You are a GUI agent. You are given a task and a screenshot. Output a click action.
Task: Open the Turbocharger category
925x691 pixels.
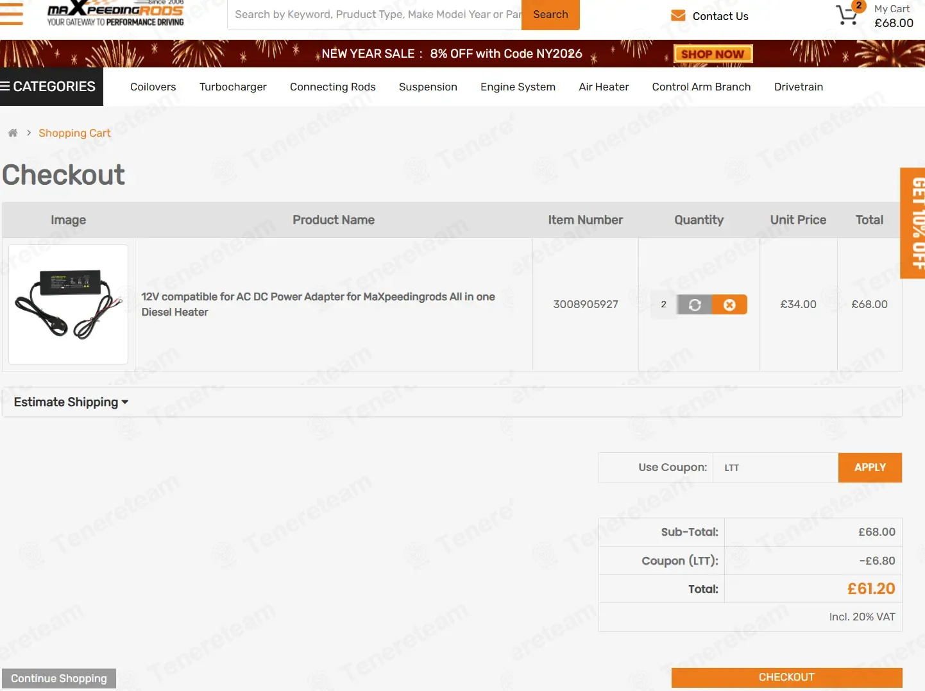[233, 87]
